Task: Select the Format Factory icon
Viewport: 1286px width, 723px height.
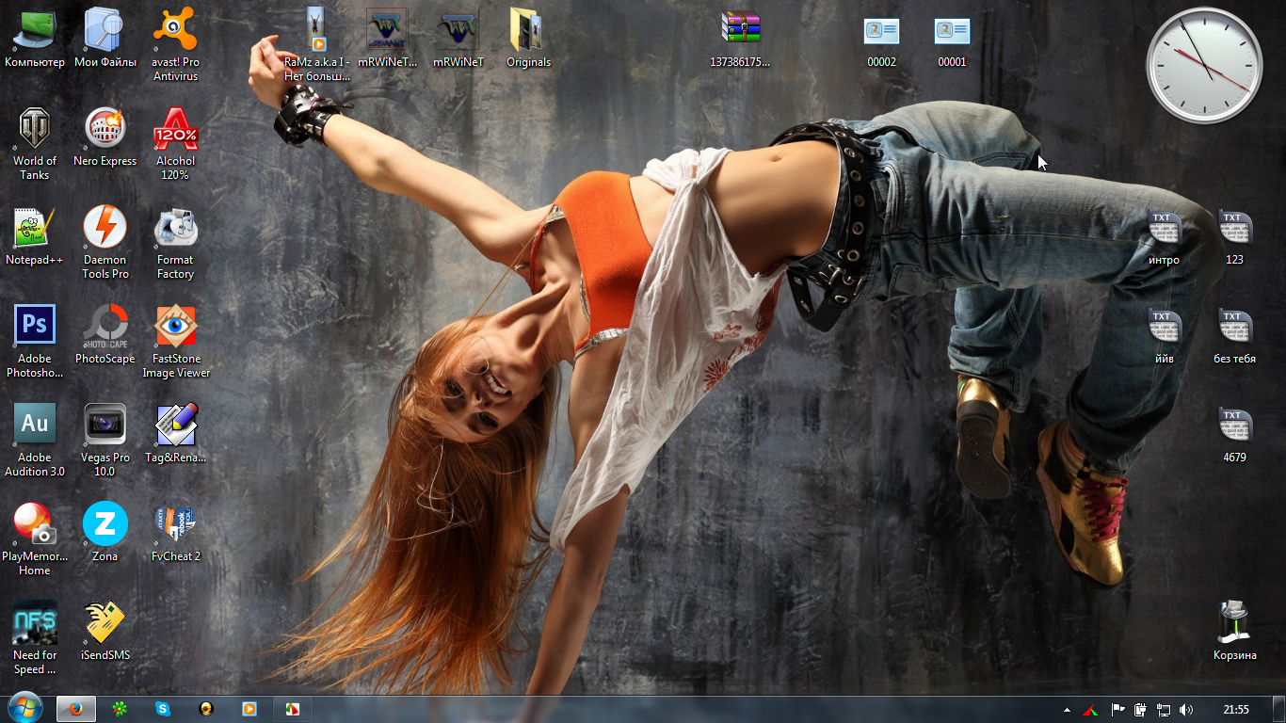Action: [x=175, y=229]
